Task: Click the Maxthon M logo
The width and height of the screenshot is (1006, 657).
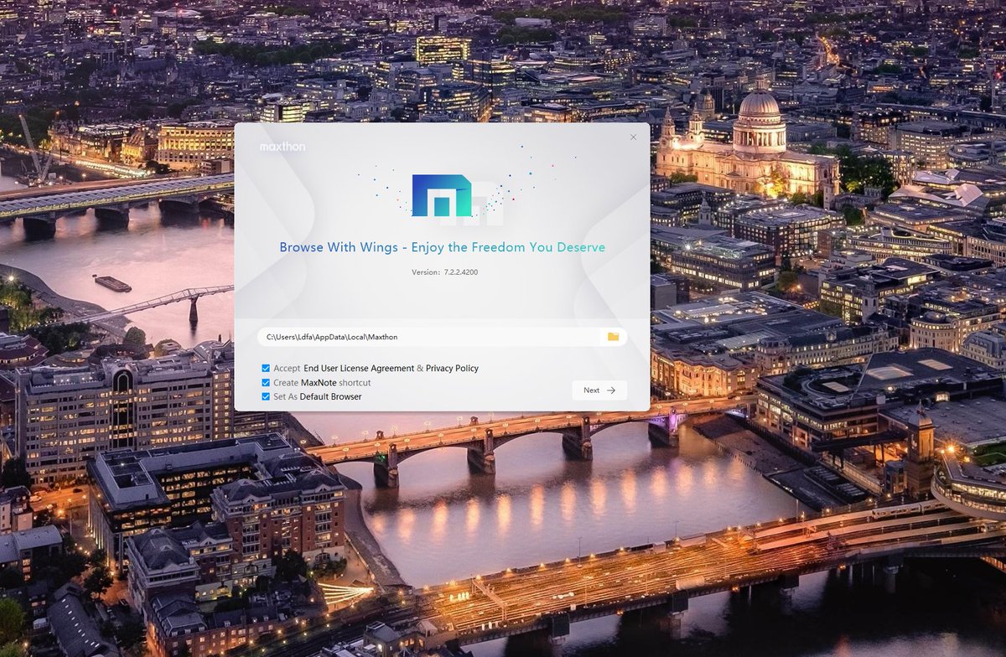Action: coord(442,195)
